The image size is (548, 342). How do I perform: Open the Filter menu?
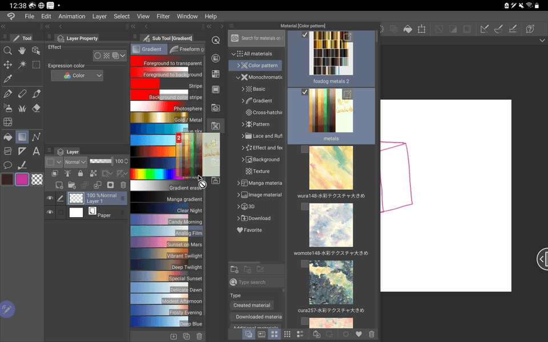pyautogui.click(x=163, y=17)
